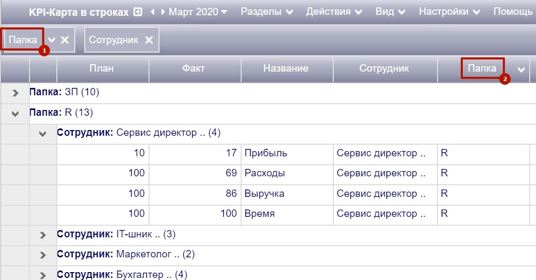Open the Настройки menu

click(x=449, y=12)
